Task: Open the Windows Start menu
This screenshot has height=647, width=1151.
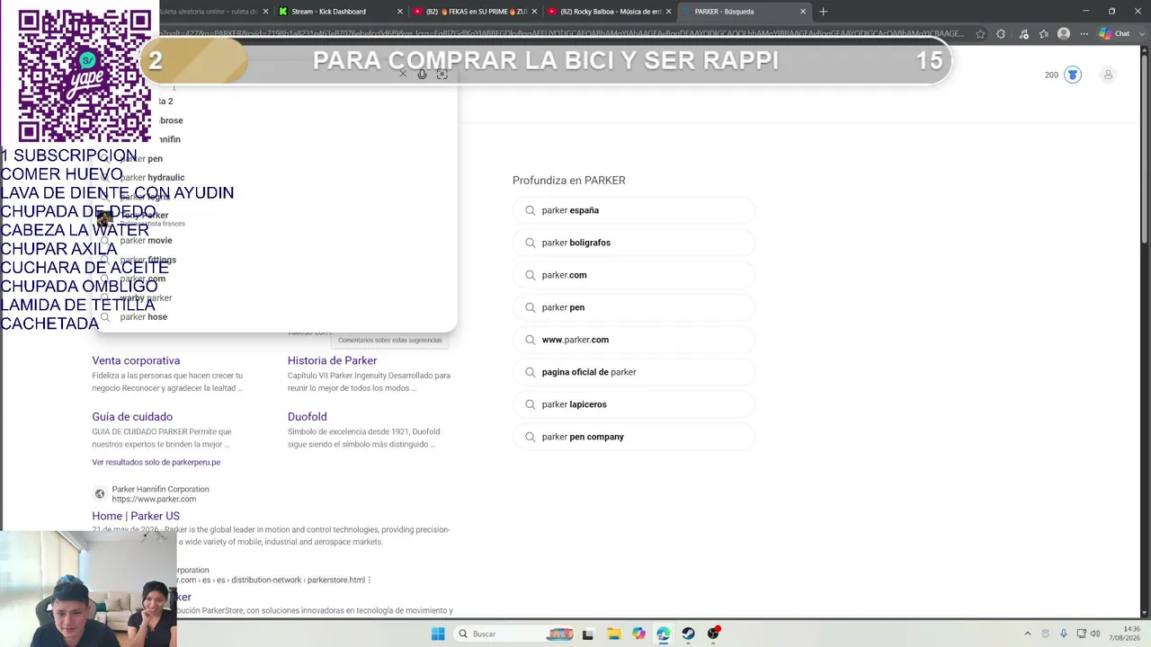Action: [x=438, y=634]
